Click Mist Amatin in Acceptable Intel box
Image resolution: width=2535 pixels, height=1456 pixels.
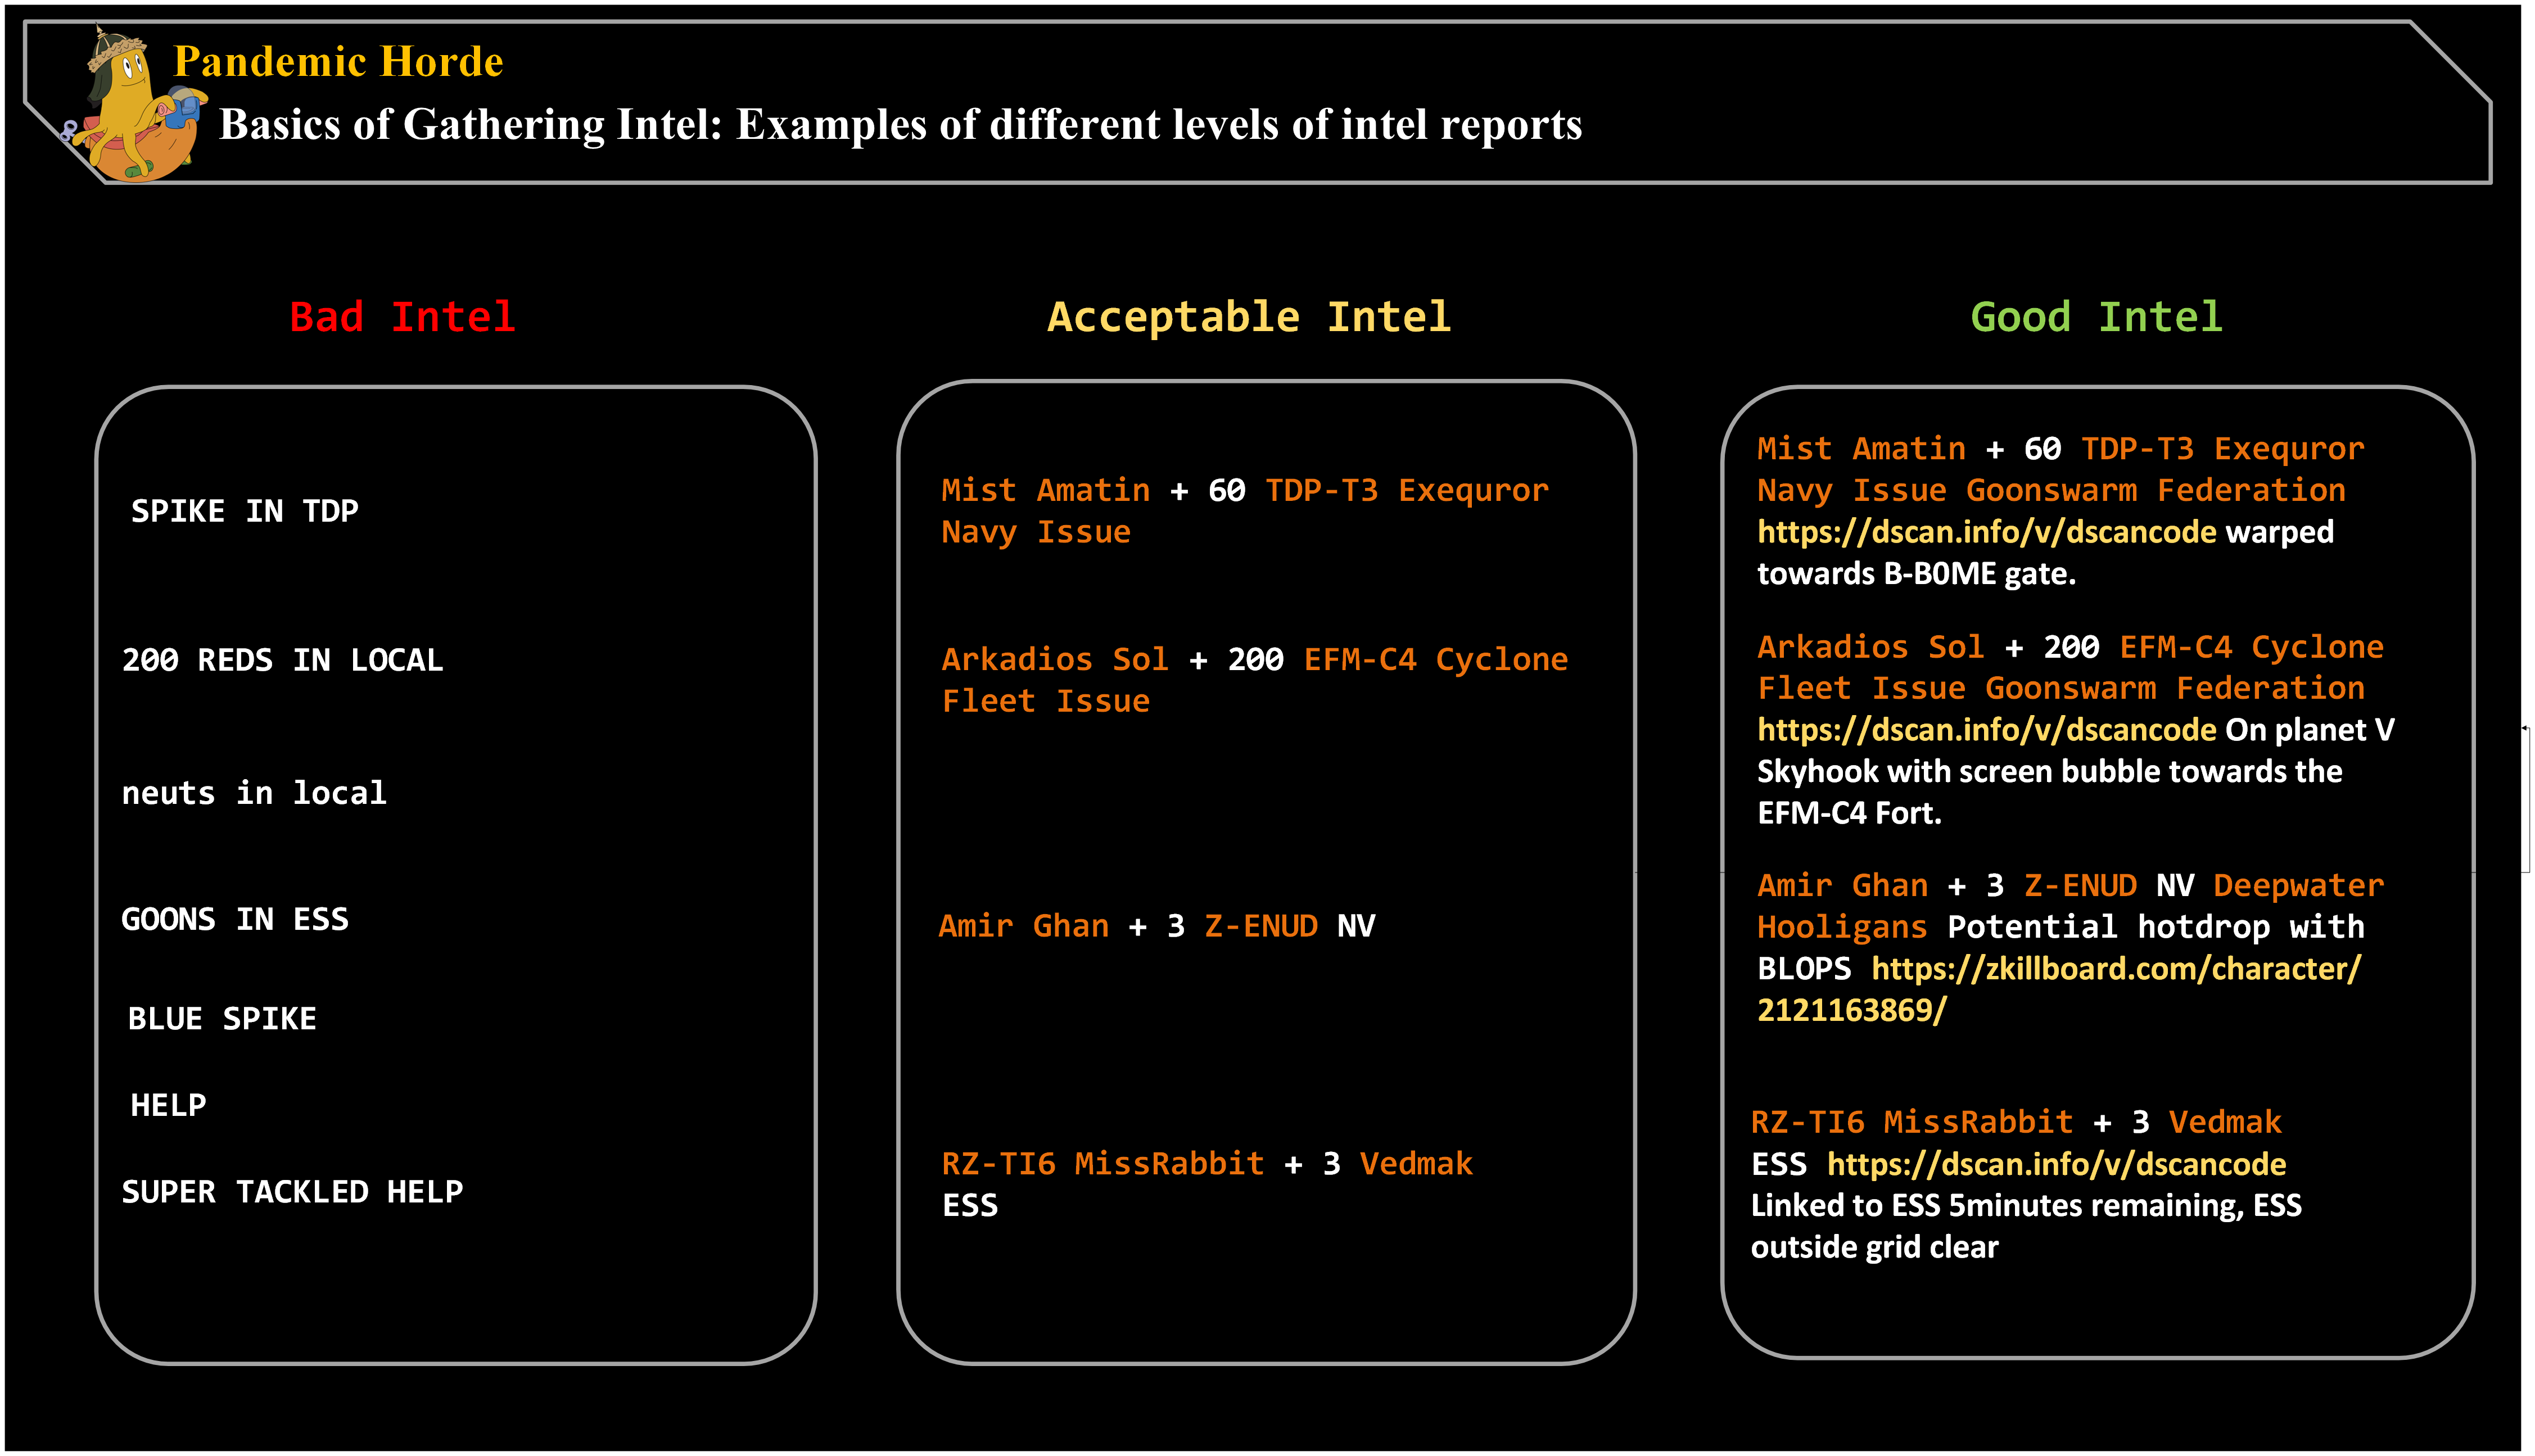pos(1045,490)
